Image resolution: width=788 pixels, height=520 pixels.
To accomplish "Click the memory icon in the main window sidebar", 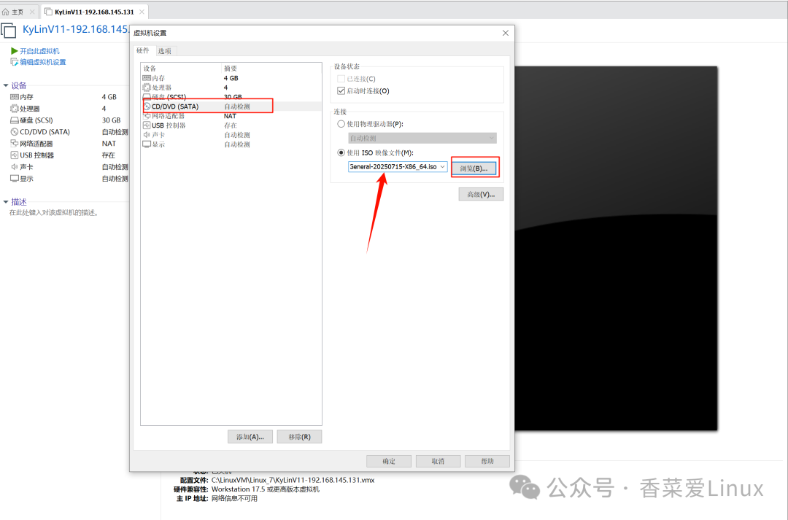I will pos(15,97).
